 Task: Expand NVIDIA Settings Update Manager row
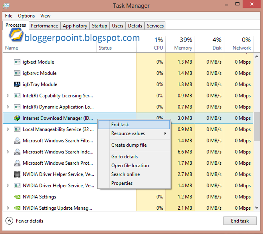(8, 208)
